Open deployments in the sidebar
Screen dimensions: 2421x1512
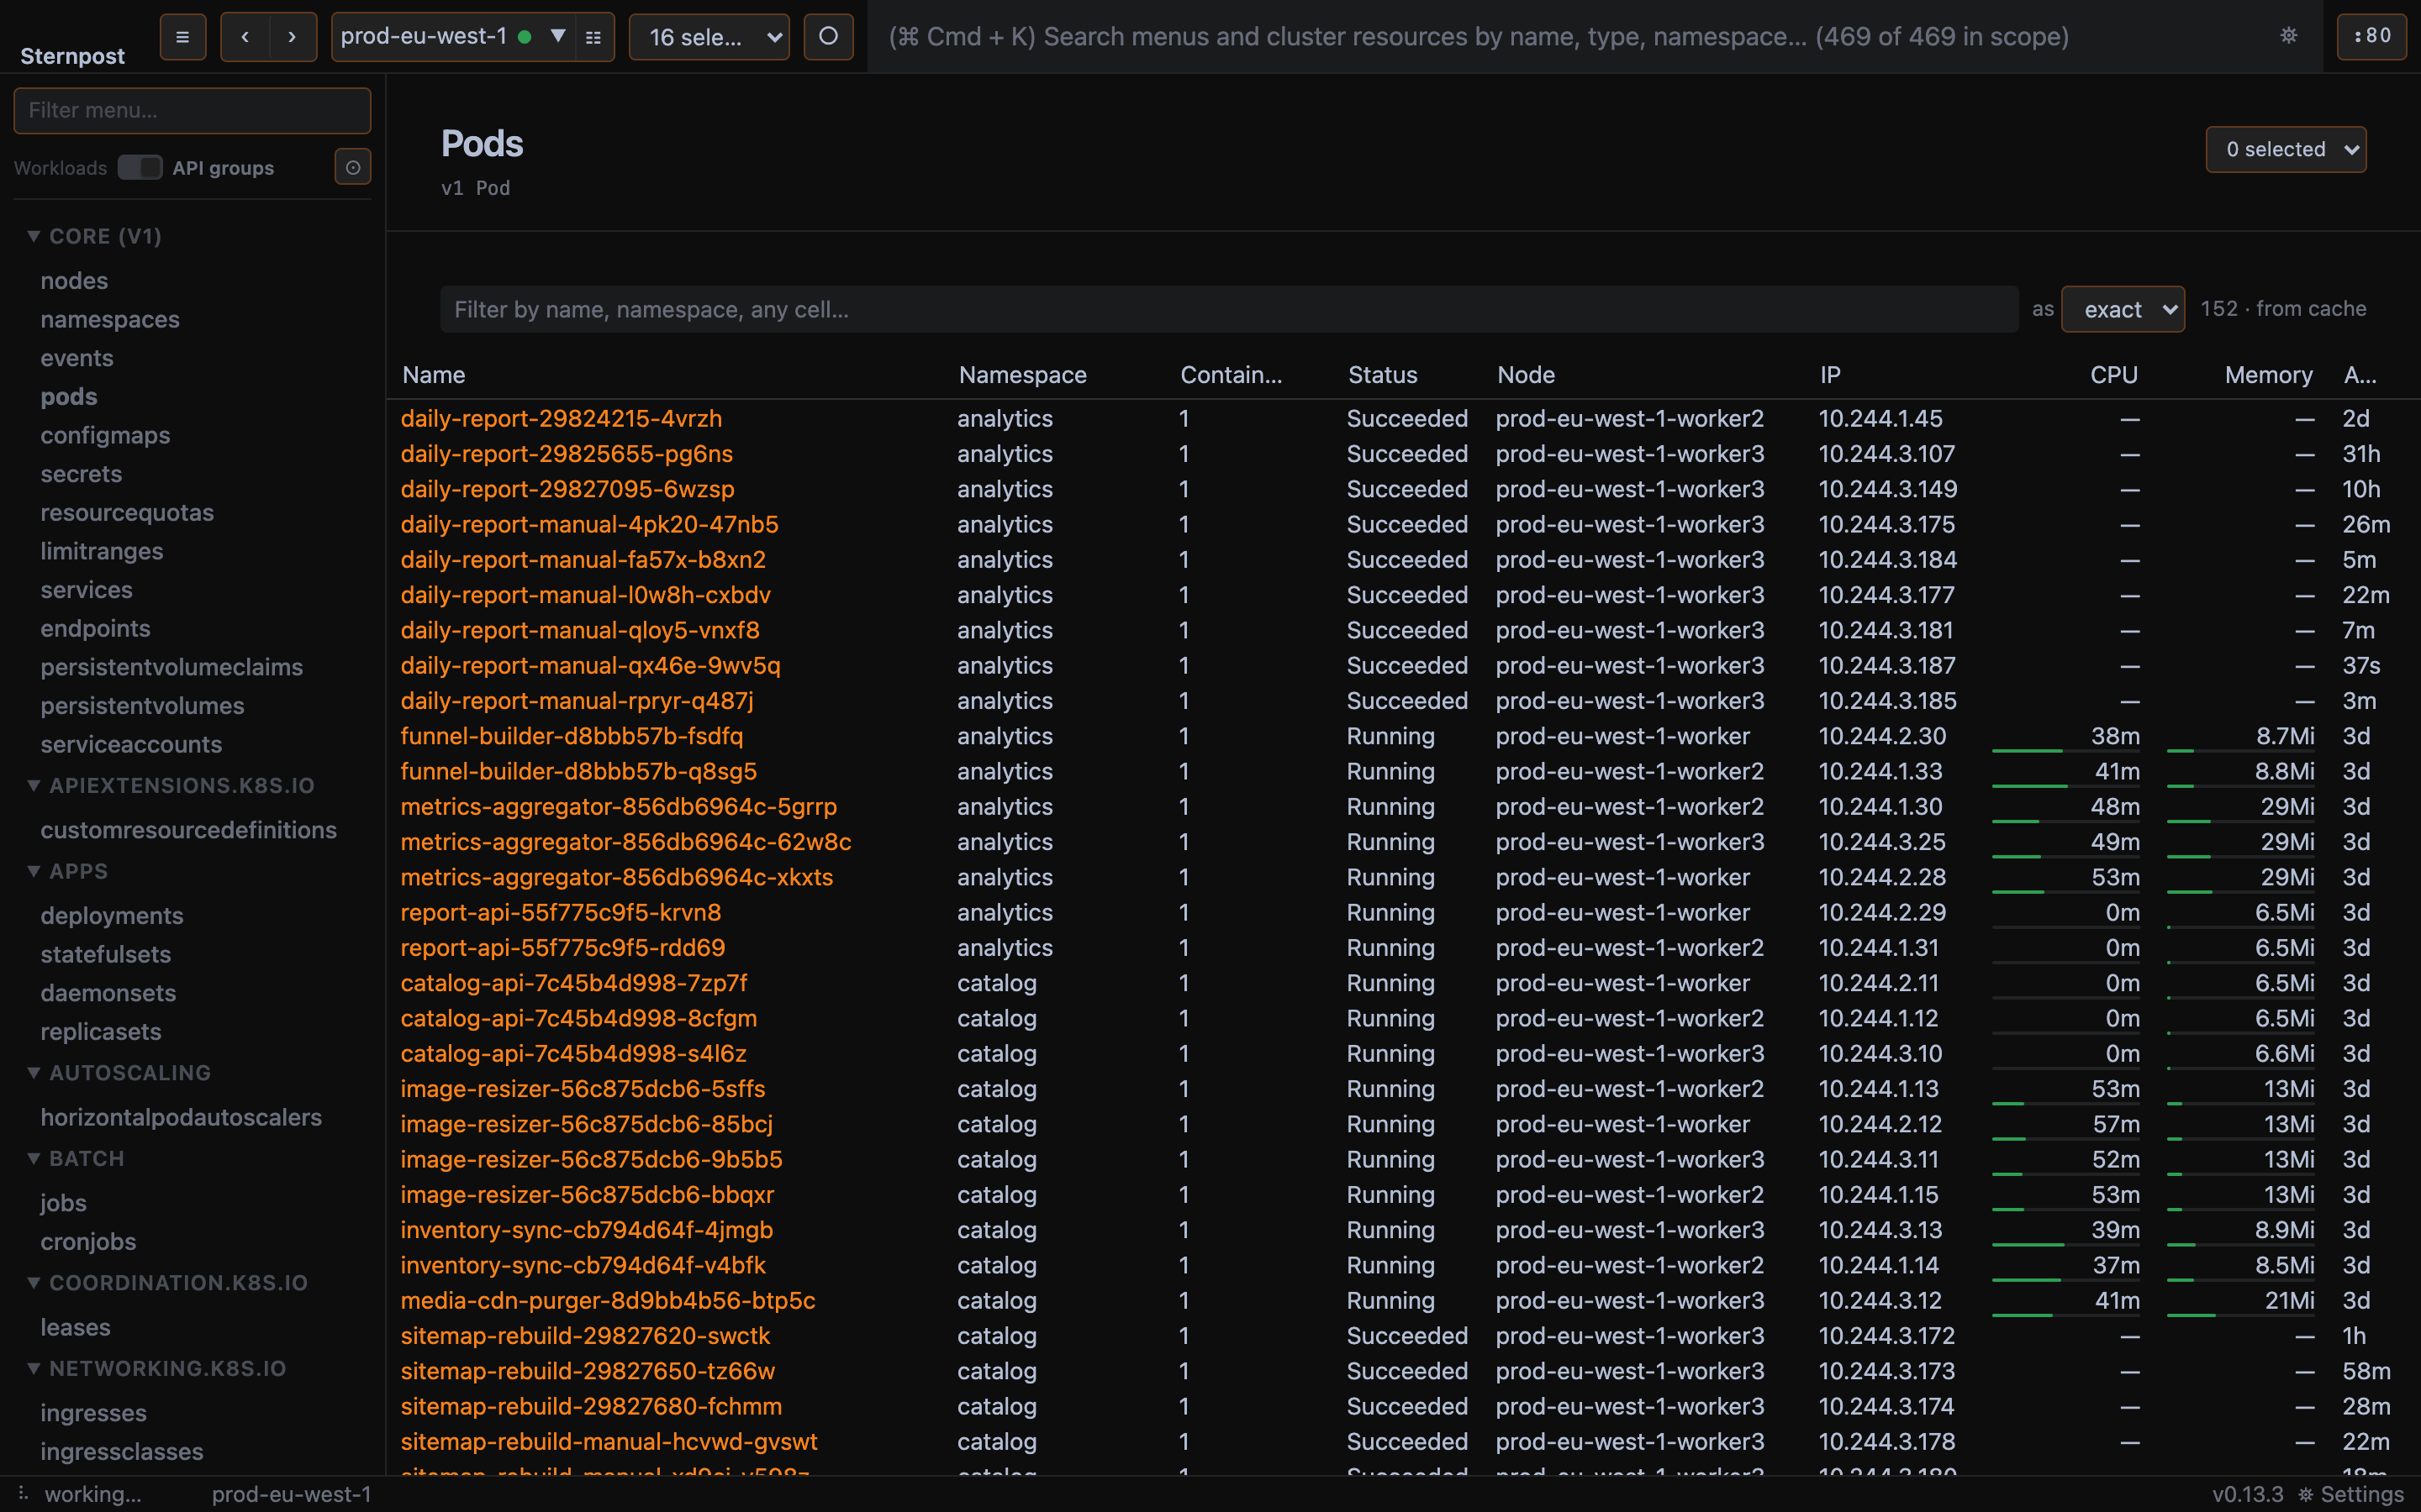point(112,915)
